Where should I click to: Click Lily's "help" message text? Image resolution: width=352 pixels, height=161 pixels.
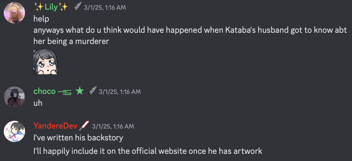(41, 19)
